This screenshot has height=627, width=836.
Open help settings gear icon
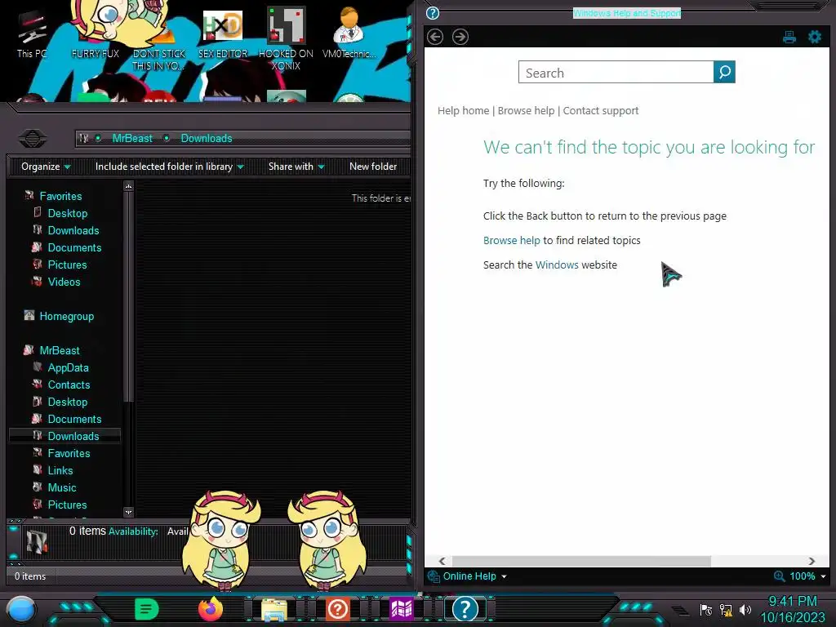point(815,37)
